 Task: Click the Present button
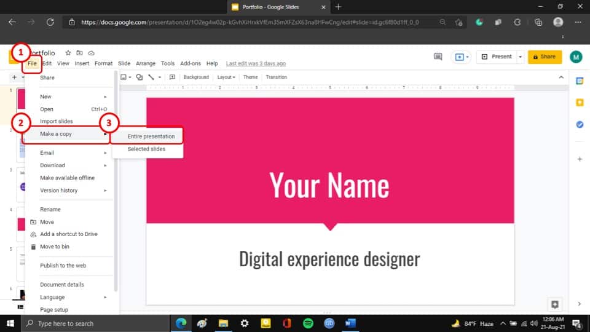click(497, 57)
